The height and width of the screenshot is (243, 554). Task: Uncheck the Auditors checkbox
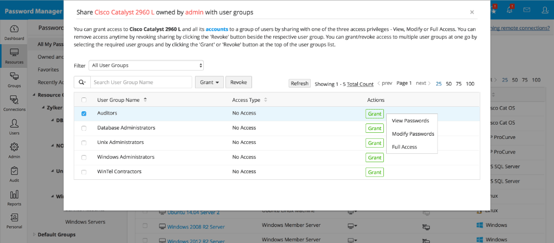84,113
